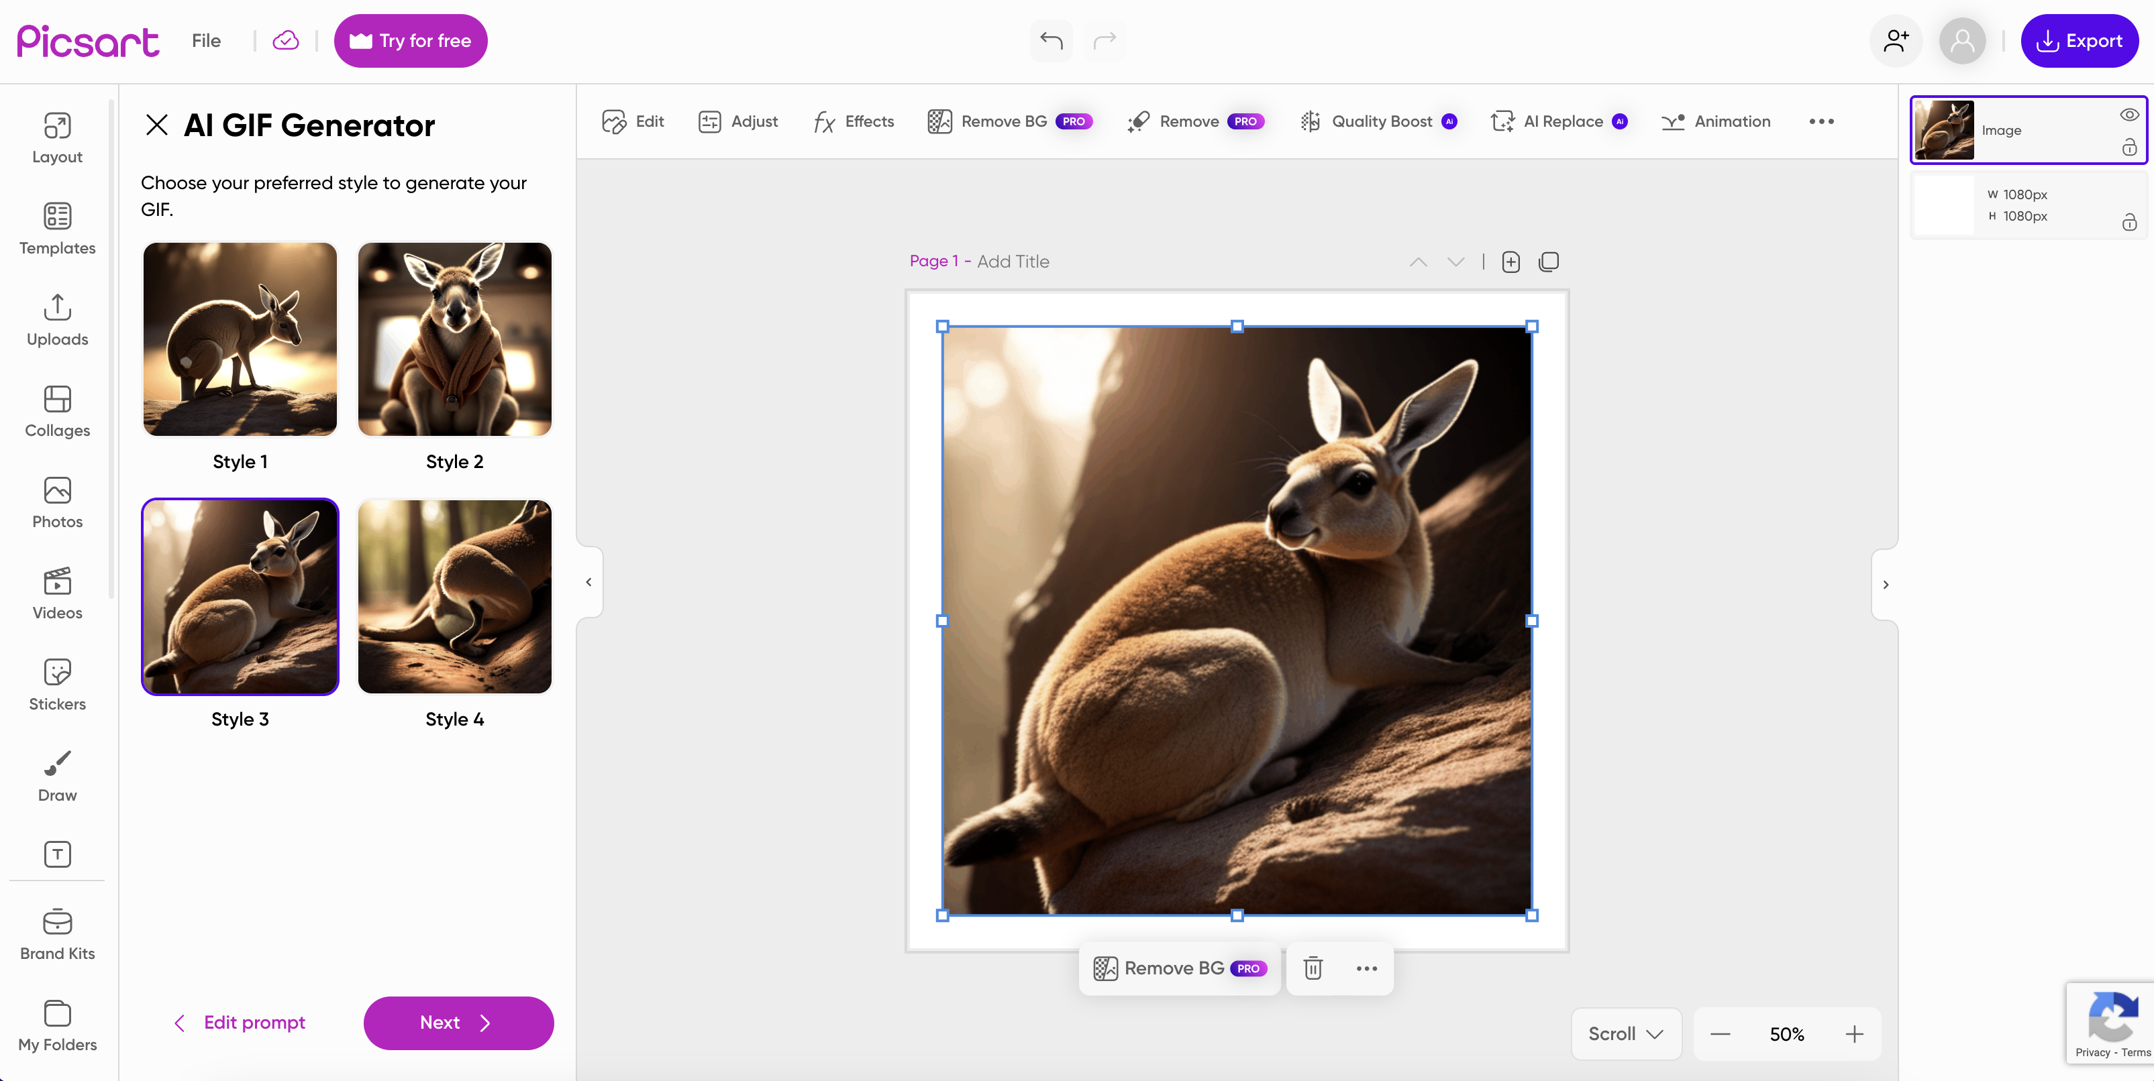
Task: Open the File menu
Action: coord(206,40)
